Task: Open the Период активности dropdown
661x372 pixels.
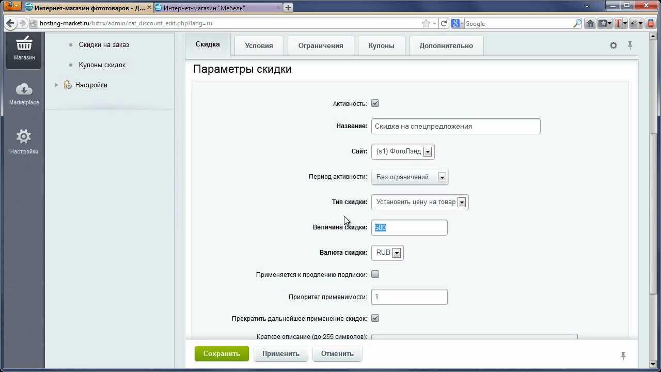Action: point(410,177)
